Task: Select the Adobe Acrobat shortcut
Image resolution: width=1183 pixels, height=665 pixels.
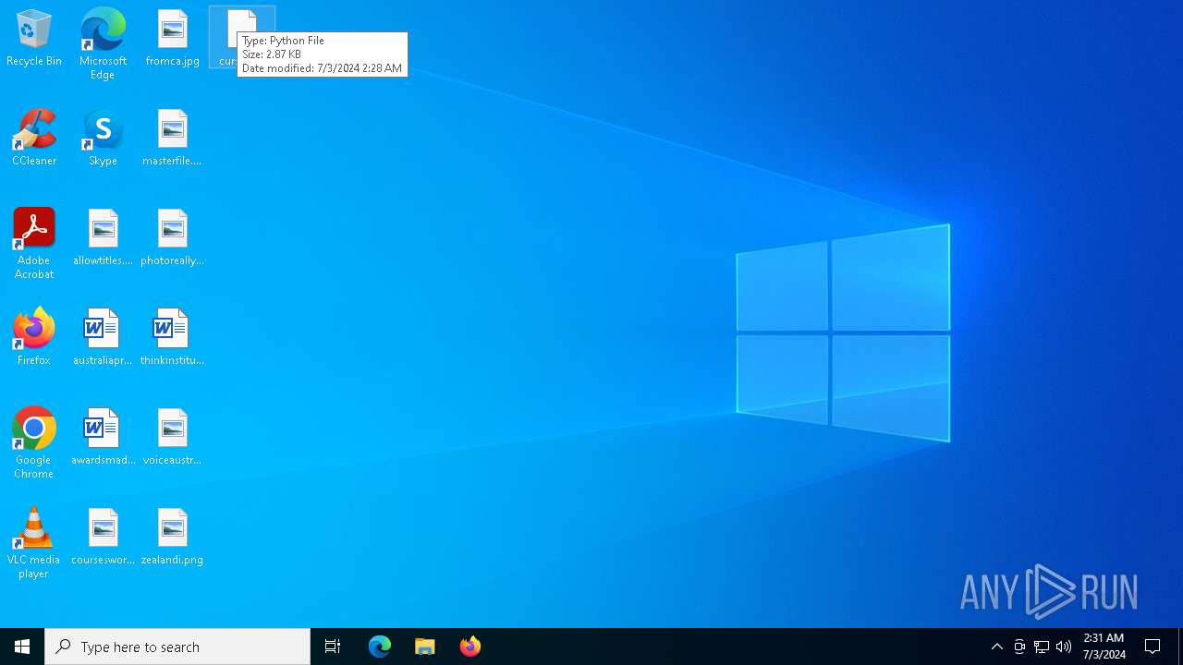Action: tap(34, 243)
